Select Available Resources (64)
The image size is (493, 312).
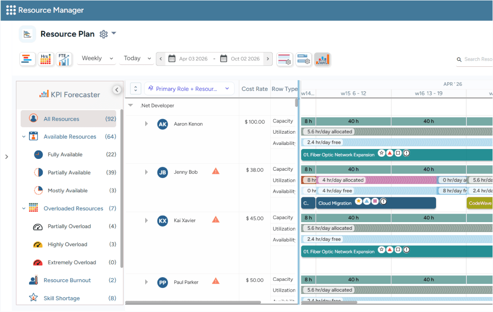[70, 136]
